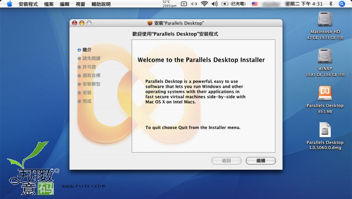The width and height of the screenshot is (352, 199).
Task: Select the 請先閱讀 step in sidebar
Action: [89, 59]
